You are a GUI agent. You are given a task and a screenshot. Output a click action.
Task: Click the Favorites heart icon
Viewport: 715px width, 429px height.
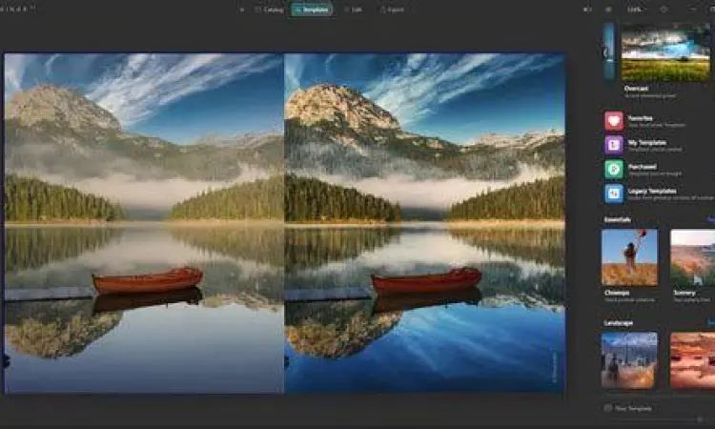614,121
